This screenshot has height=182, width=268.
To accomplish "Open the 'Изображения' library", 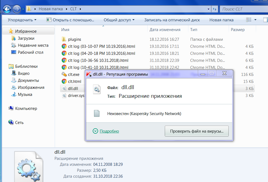I will (31, 87).
